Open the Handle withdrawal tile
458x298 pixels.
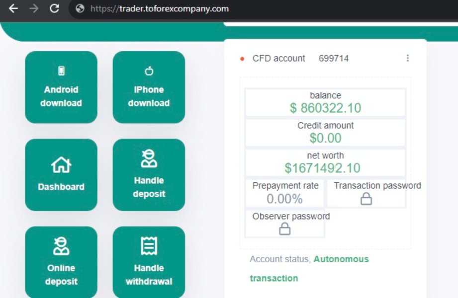149,262
